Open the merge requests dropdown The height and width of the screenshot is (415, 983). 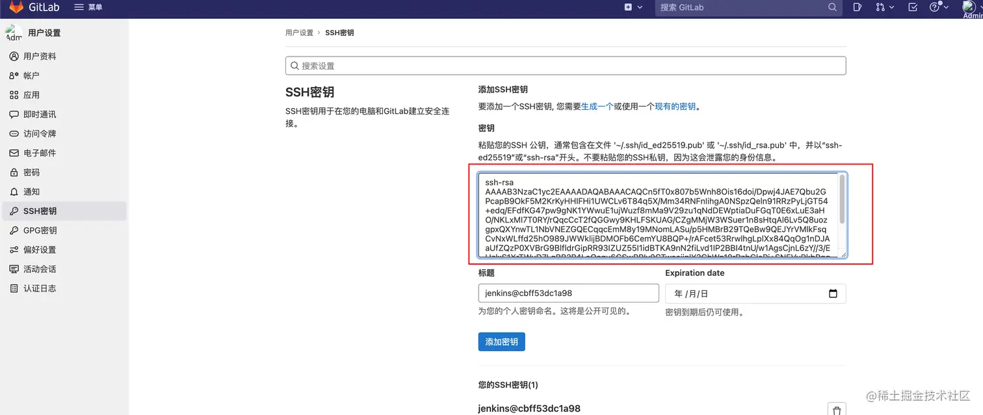coord(884,7)
